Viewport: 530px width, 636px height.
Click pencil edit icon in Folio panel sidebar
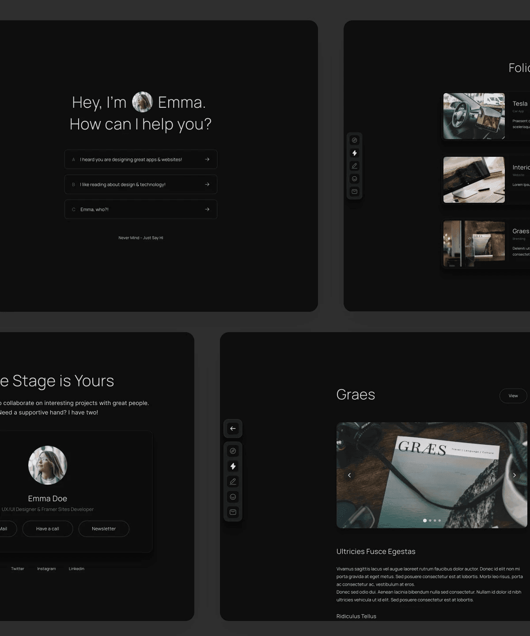coord(354,166)
